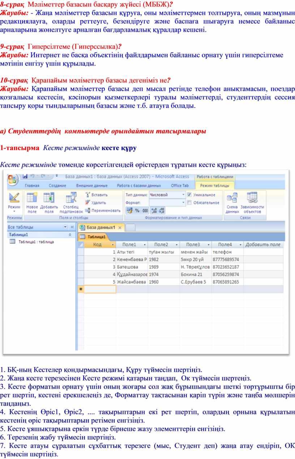Viewport: 295px width, 459px height.
Task: Apply percent format button
Action: [137, 211]
